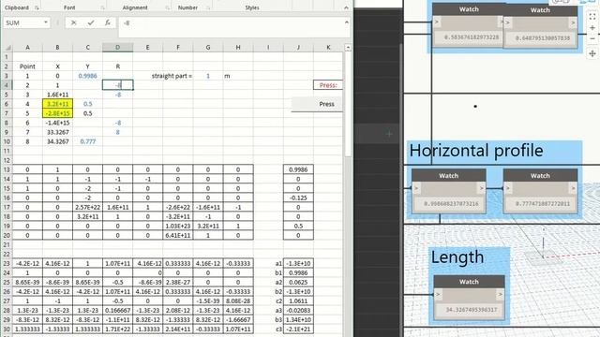
Task: Select the cell with value 34.3267
Action: point(57,141)
